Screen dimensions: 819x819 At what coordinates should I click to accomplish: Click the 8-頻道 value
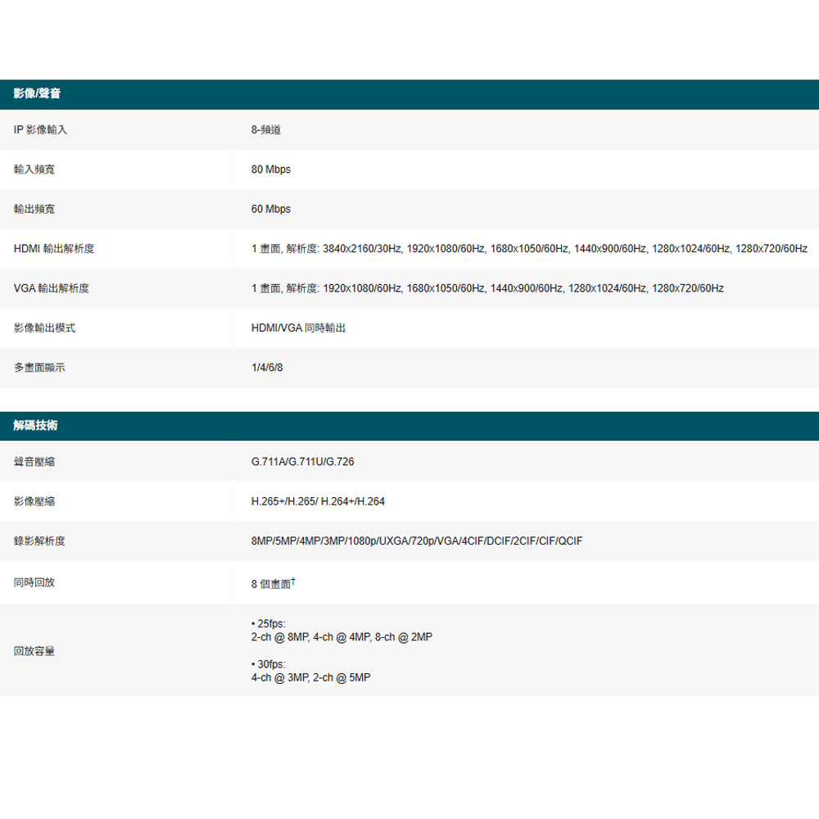click(x=266, y=129)
